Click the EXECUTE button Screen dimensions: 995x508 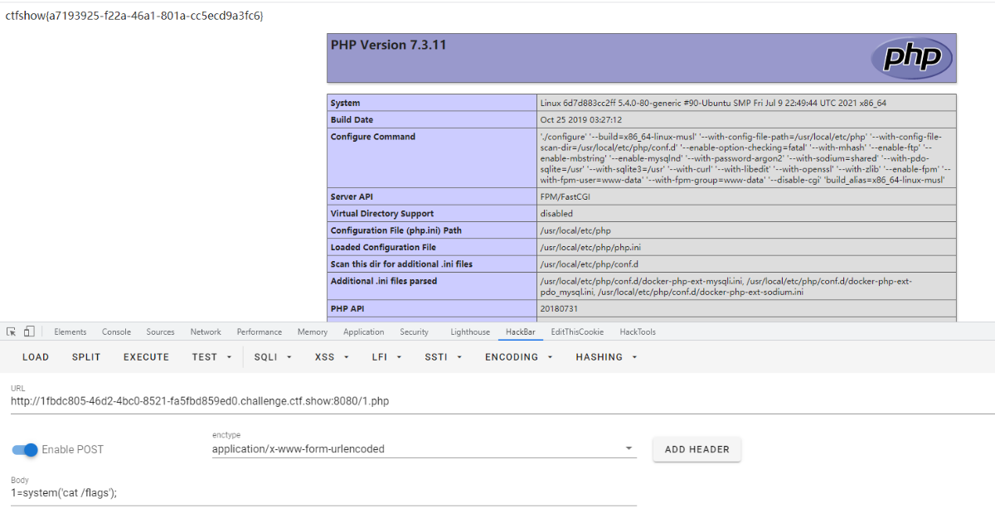click(146, 357)
